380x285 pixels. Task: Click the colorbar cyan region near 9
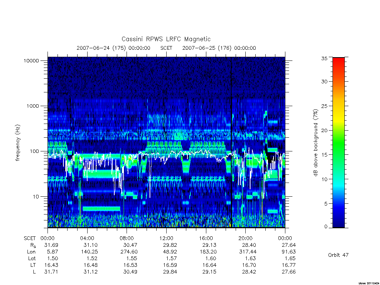pos(338,184)
